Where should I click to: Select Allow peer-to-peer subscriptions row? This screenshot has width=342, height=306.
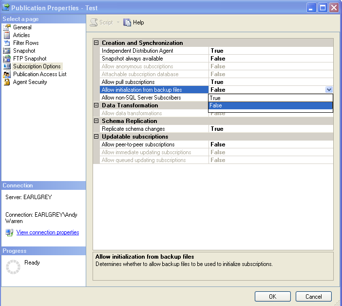click(216, 144)
